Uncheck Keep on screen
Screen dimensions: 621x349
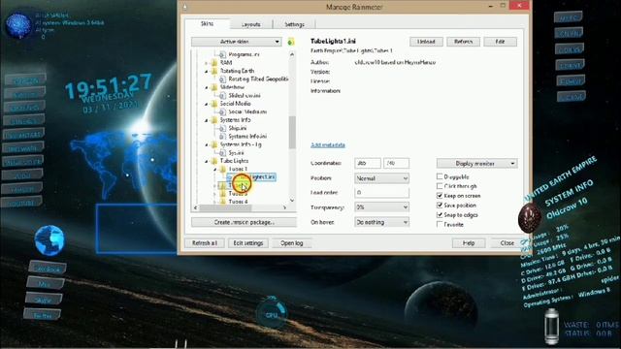pyautogui.click(x=440, y=196)
